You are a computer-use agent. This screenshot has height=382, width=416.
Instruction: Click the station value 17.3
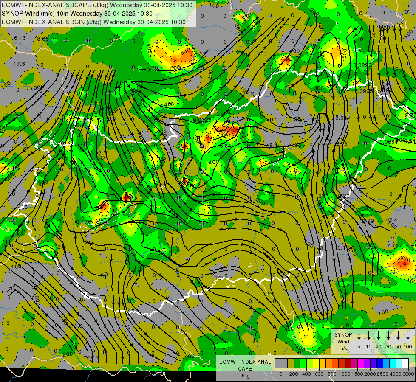tap(19, 64)
